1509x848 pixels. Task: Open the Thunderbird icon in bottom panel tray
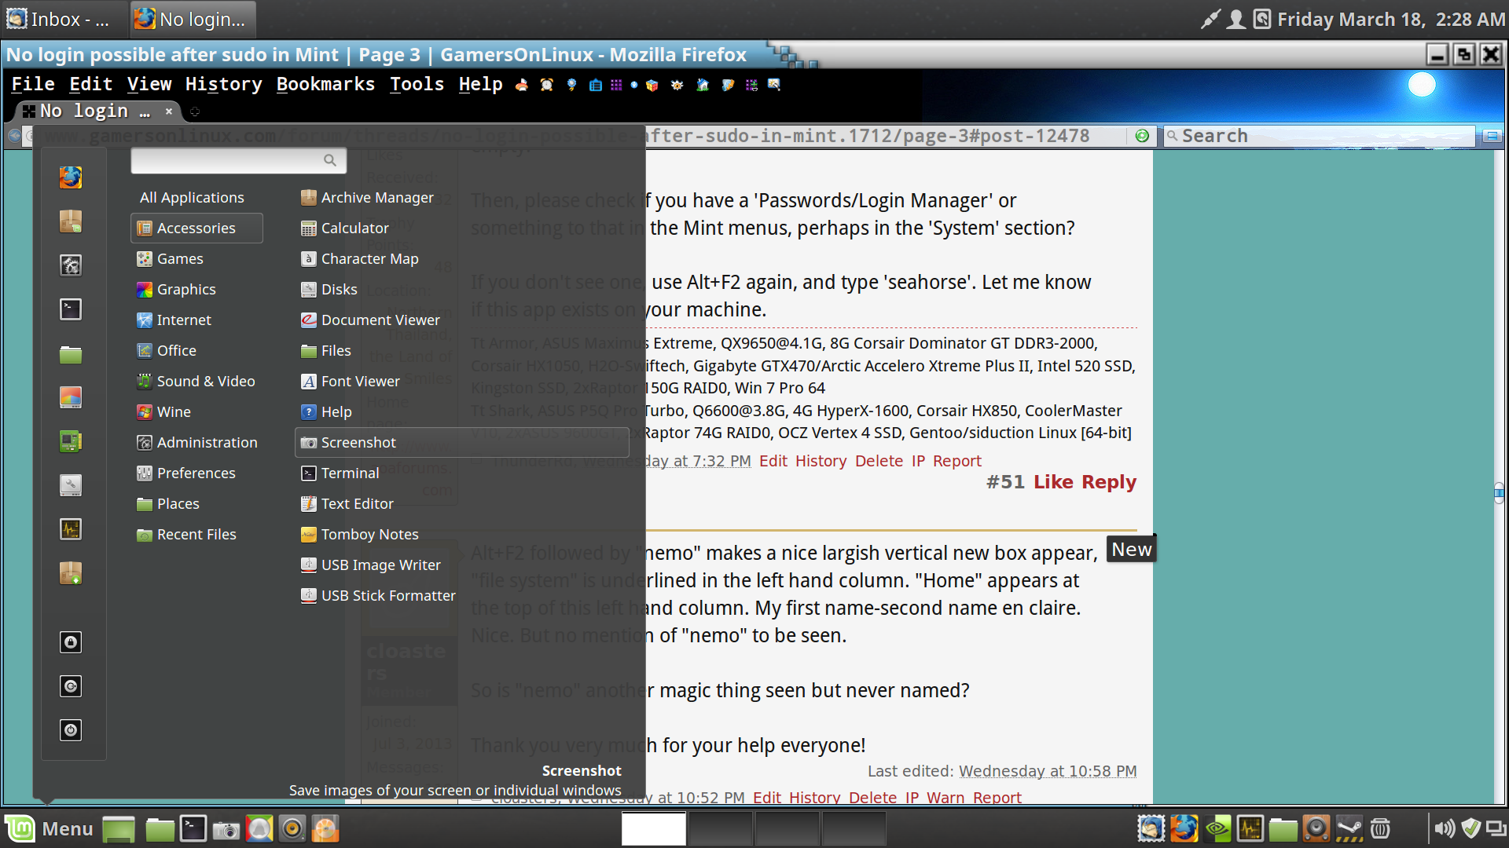click(x=1151, y=828)
